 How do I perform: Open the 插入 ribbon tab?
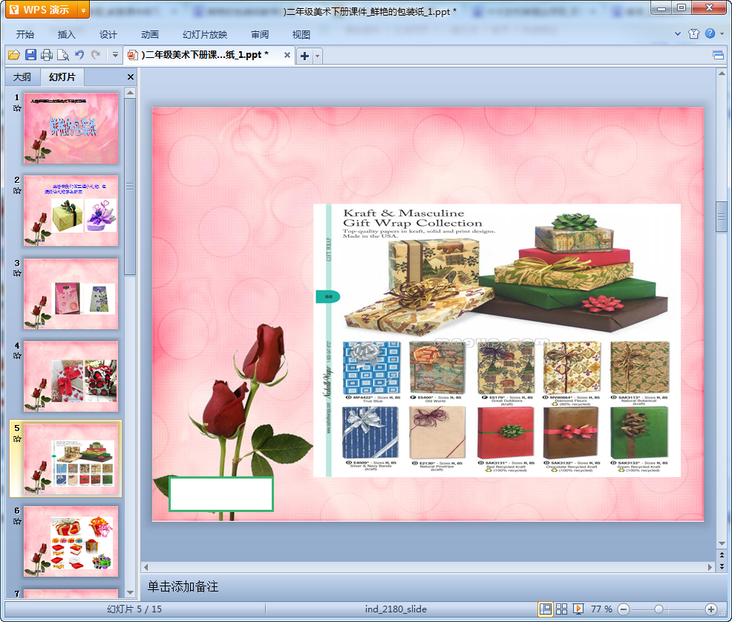tap(66, 35)
